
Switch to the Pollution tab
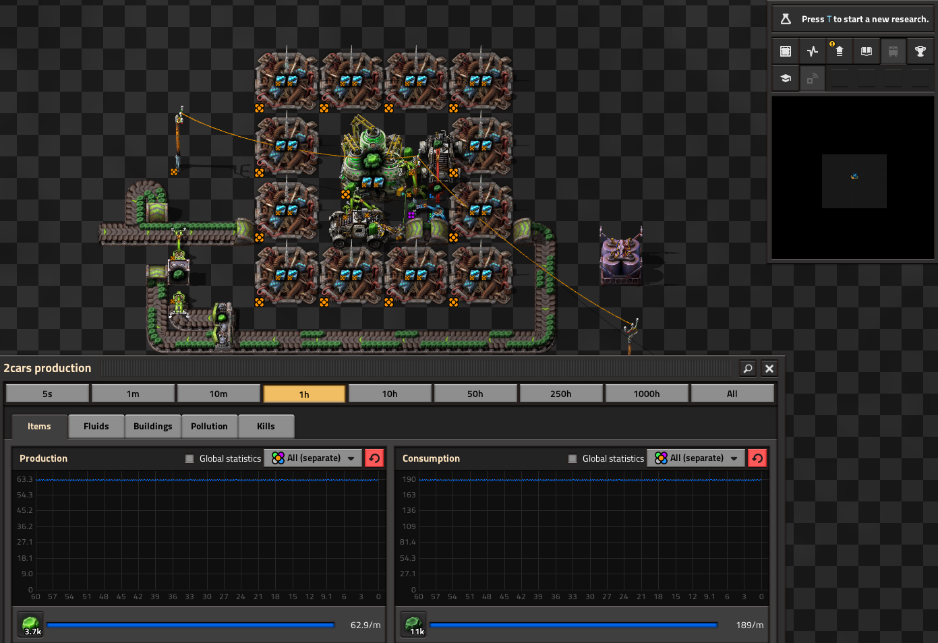pyautogui.click(x=209, y=427)
